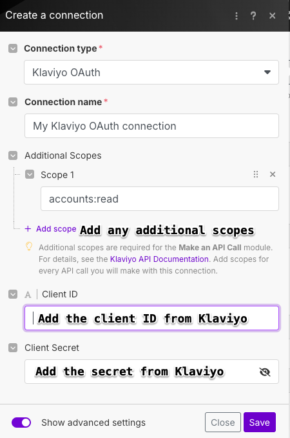Click the A text-mode icon beside Client ID
Image resolution: width=290 pixels, height=438 pixels.
click(28, 294)
